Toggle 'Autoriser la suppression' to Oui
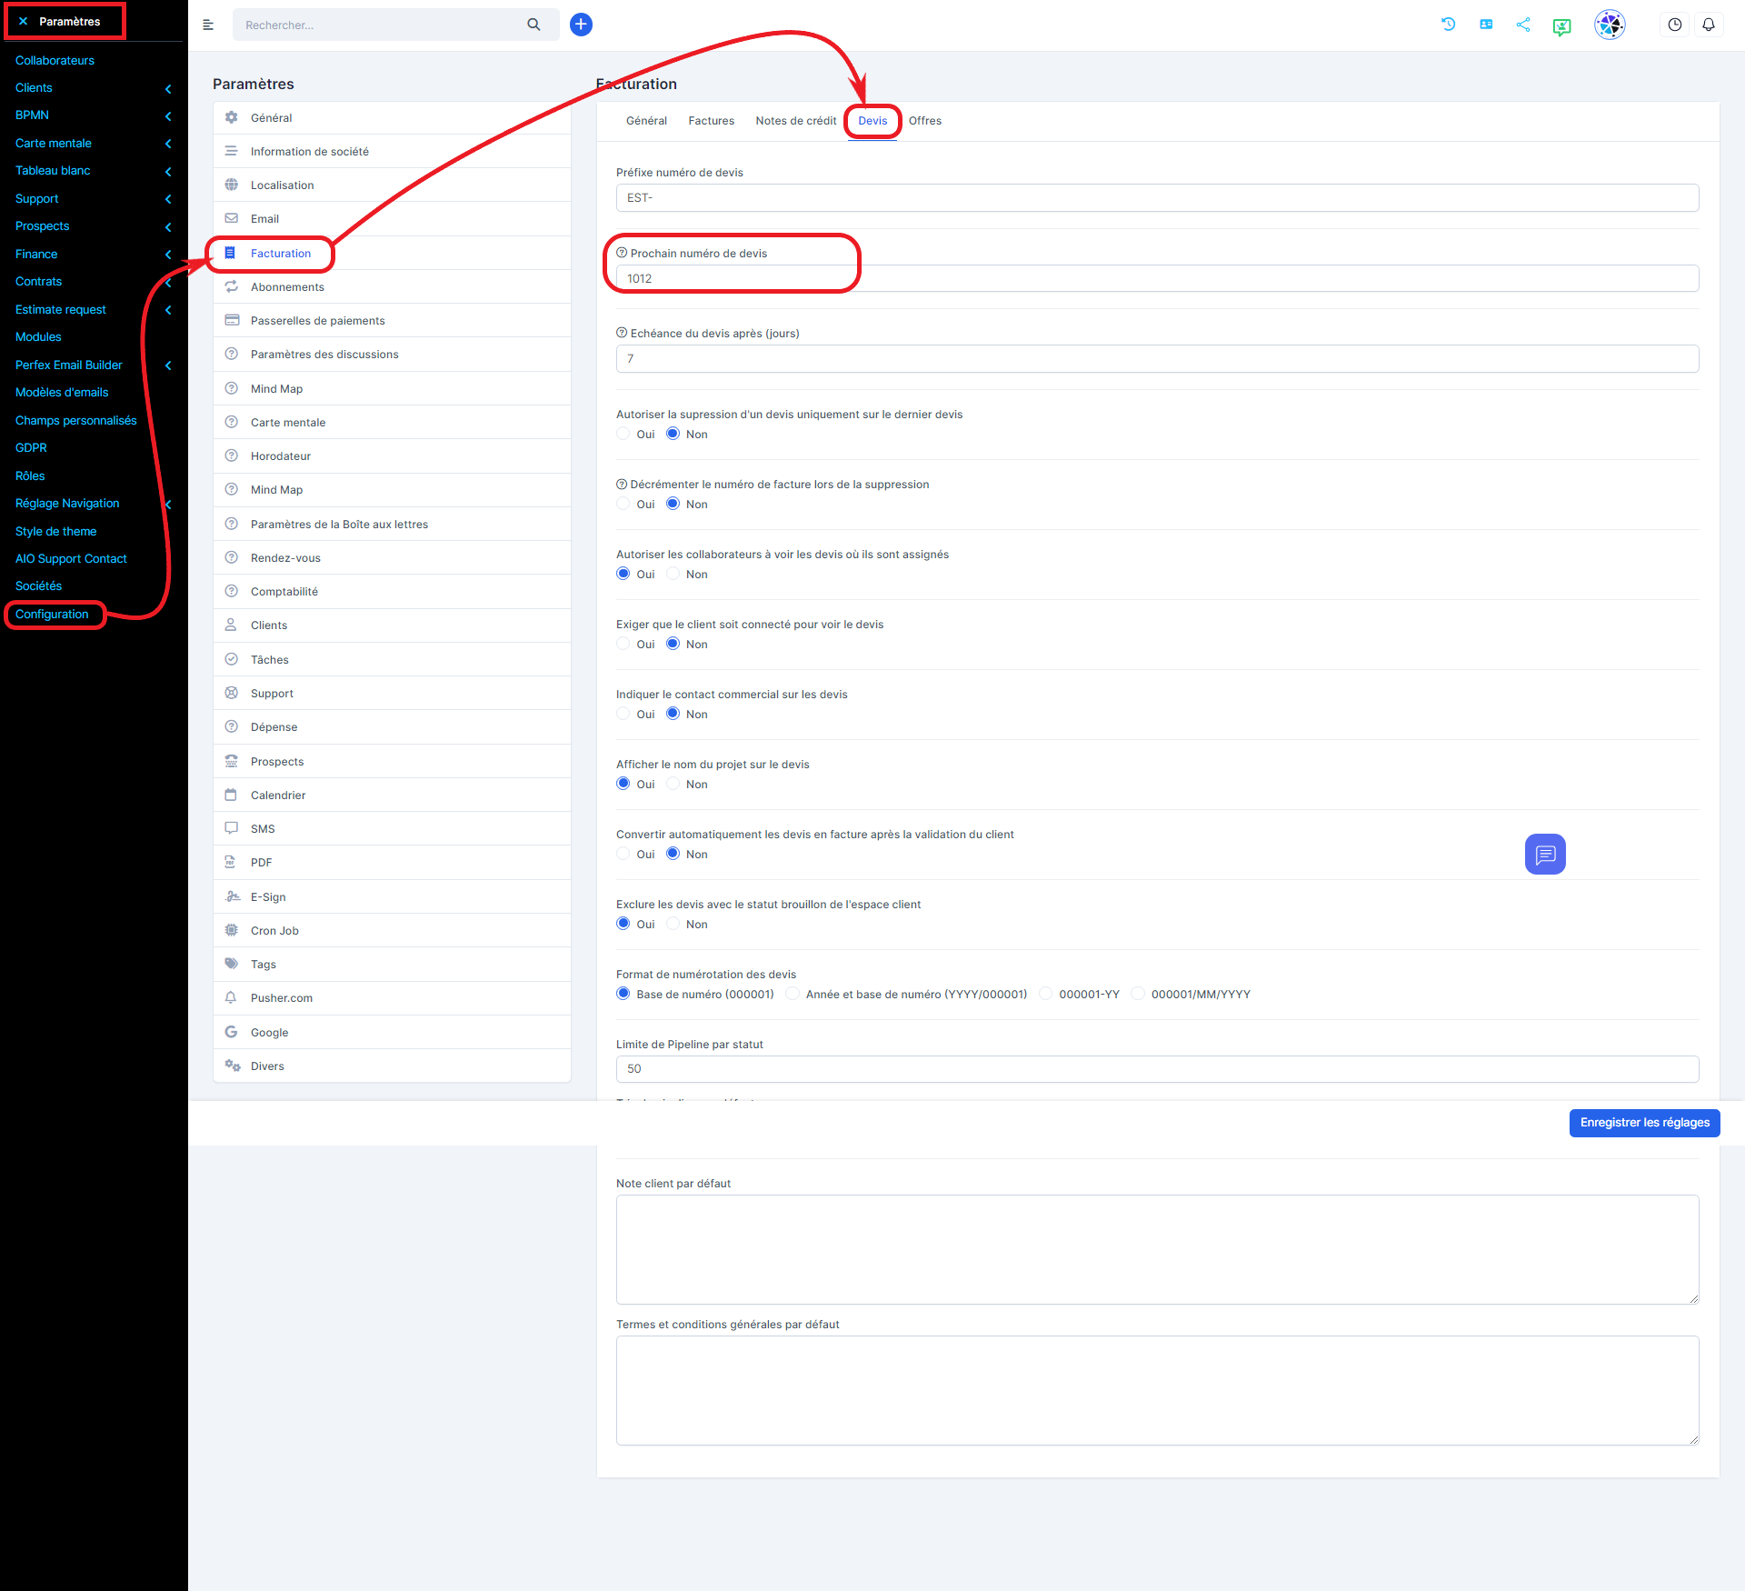1745x1591 pixels. (x=624, y=434)
